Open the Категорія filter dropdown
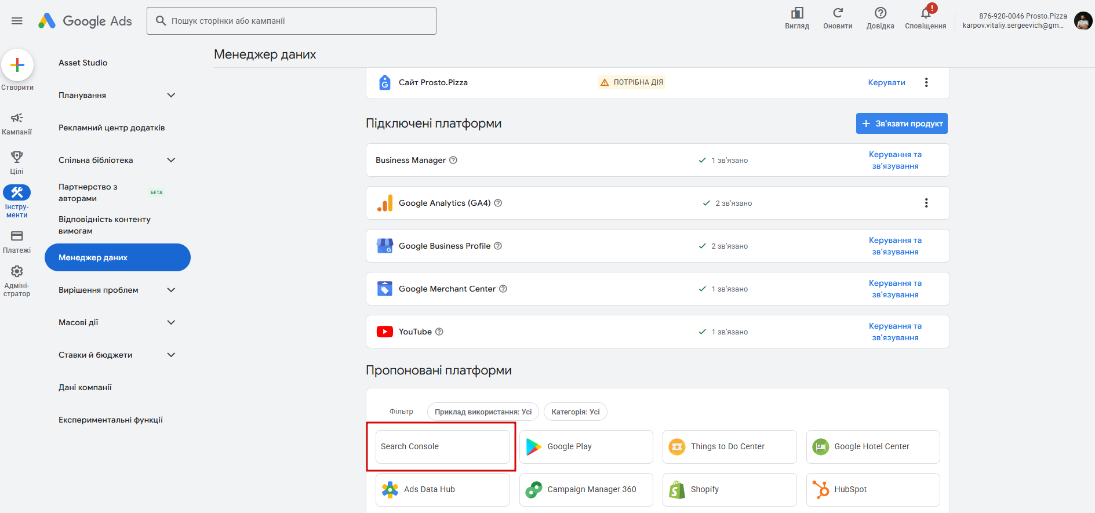Image resolution: width=1095 pixels, height=513 pixels. [x=576, y=412]
